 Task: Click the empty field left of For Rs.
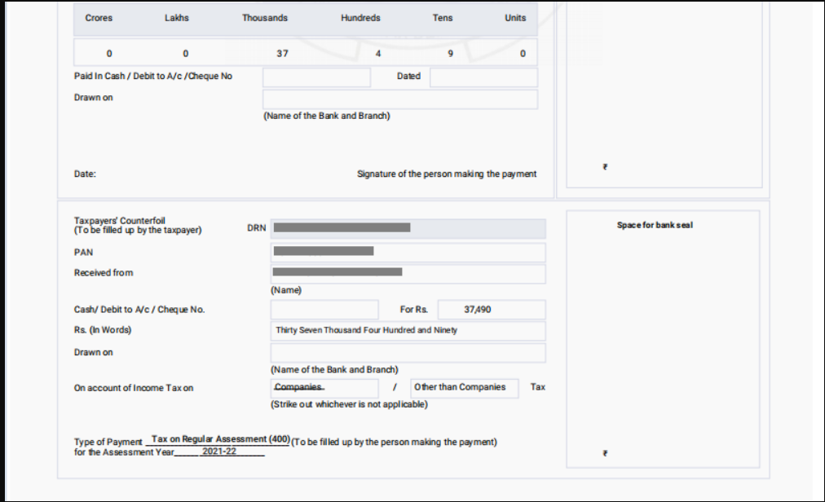[324, 310]
